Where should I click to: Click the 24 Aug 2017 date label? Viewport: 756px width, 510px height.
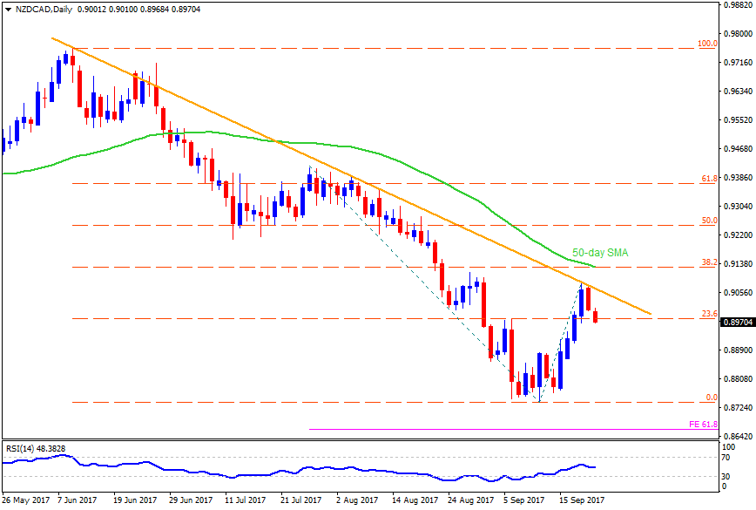point(471,500)
